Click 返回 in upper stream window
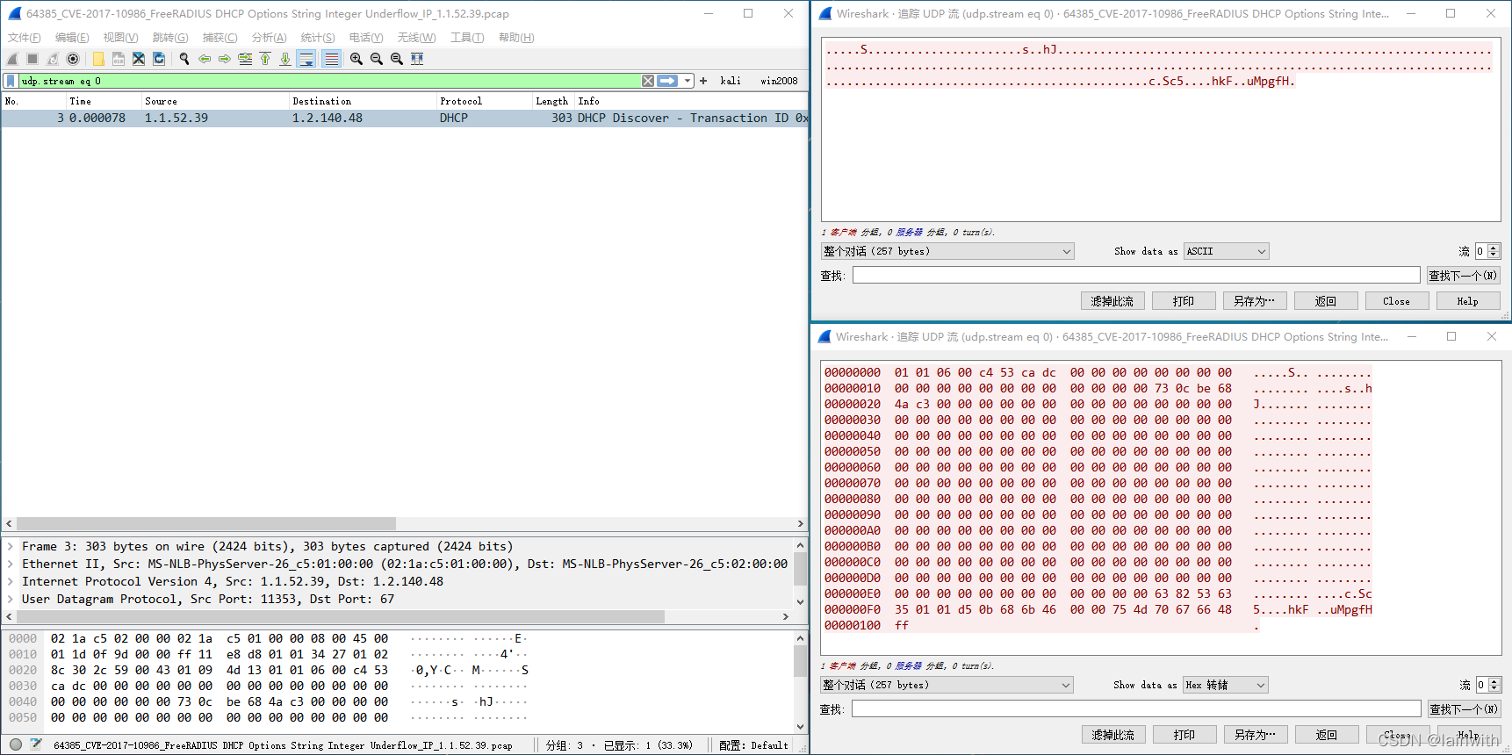The width and height of the screenshot is (1512, 755). point(1326,301)
